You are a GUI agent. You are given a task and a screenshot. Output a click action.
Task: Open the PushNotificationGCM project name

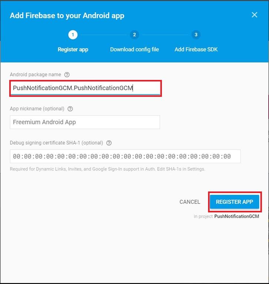click(236, 216)
